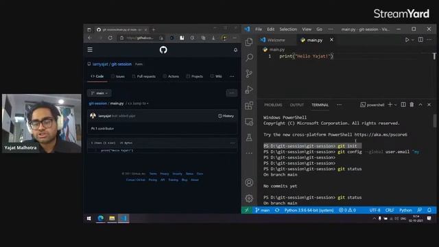The height and width of the screenshot is (247, 439).
Task: Open the Pull requests tab on GitHub
Action: (x=143, y=76)
